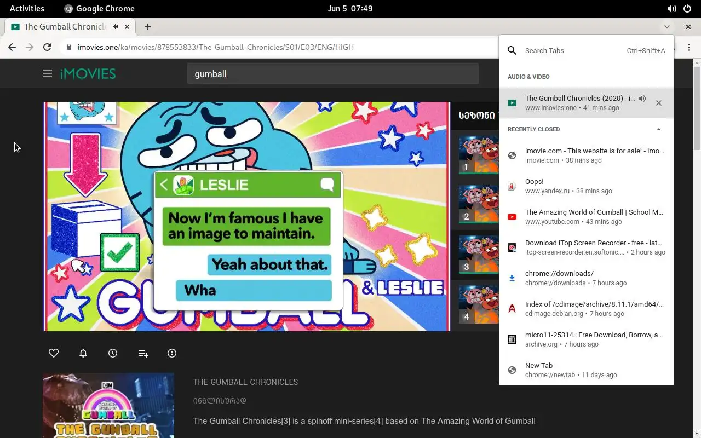Screen dimensions: 701x438
Task: Collapse the Recently Closed section
Action: [x=659, y=129]
